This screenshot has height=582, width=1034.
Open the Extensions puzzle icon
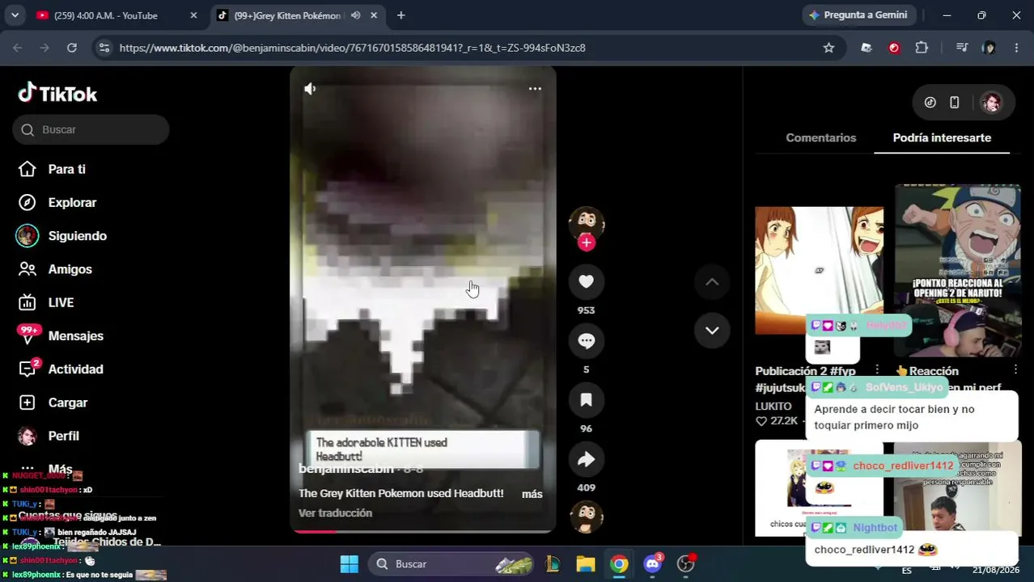pyautogui.click(x=922, y=48)
